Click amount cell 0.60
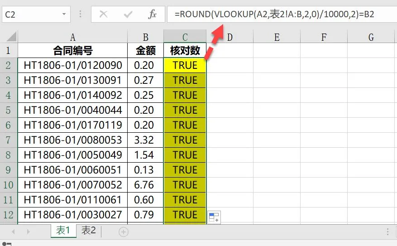This screenshot has height=246, width=397. [146, 200]
